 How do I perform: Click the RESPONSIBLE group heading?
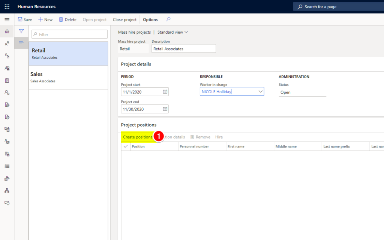[211, 76]
